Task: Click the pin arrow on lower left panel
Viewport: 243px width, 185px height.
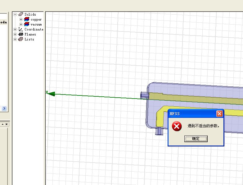Action: pyautogui.click(x=2, y=124)
